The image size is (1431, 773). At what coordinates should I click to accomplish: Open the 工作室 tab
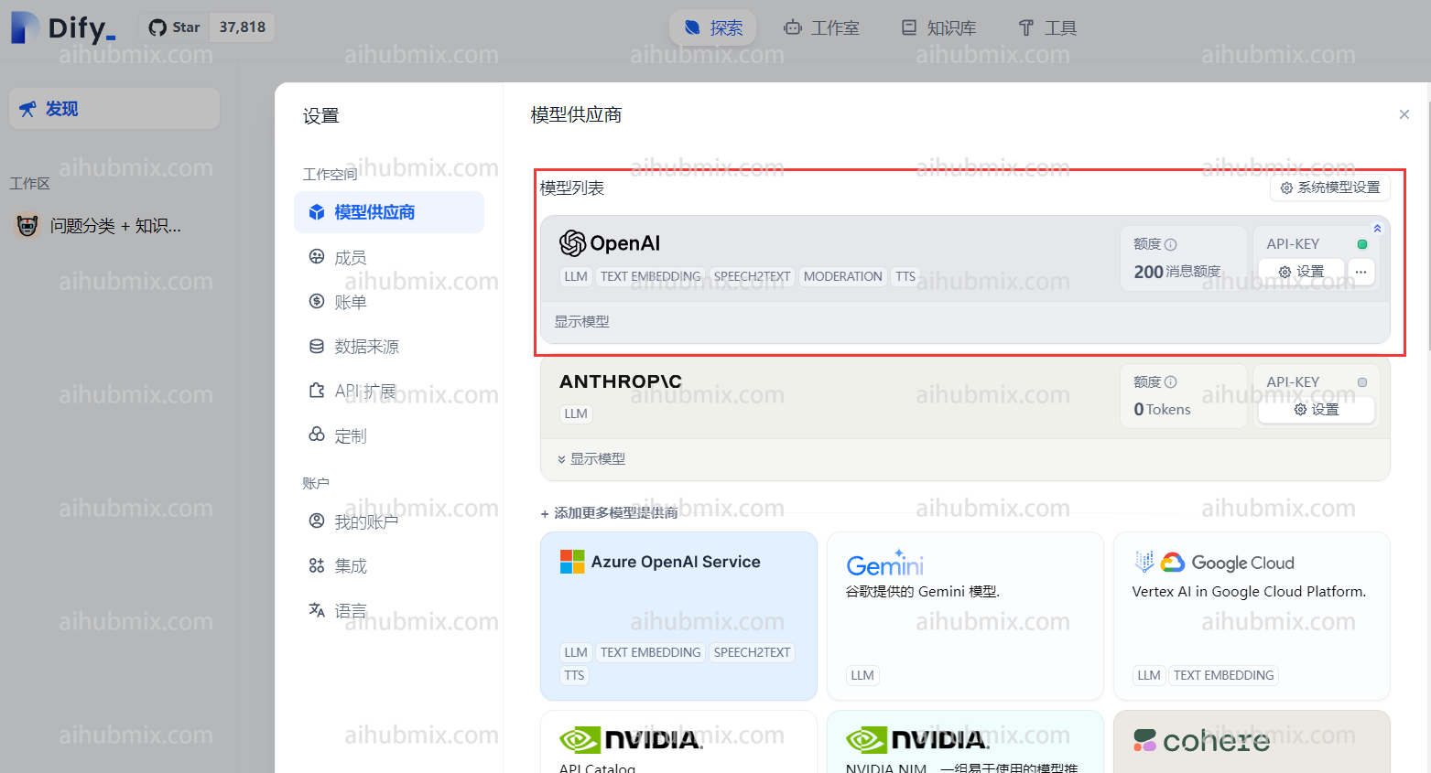pyautogui.click(x=821, y=28)
